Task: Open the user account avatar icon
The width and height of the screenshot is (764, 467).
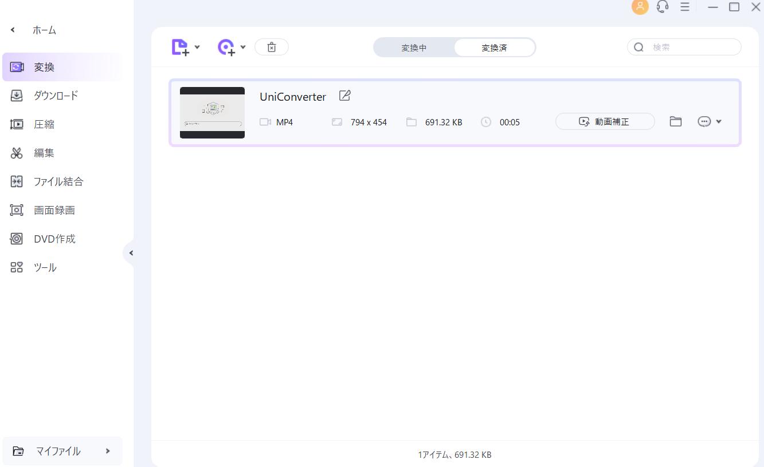Action: tap(640, 7)
